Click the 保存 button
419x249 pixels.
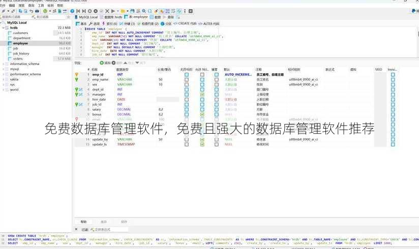pos(124,222)
